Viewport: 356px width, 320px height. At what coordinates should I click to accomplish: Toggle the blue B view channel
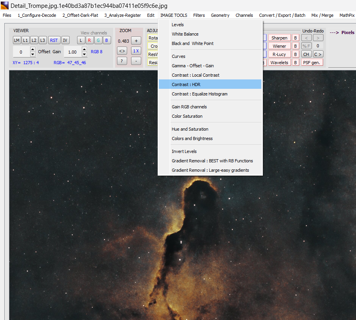point(107,40)
